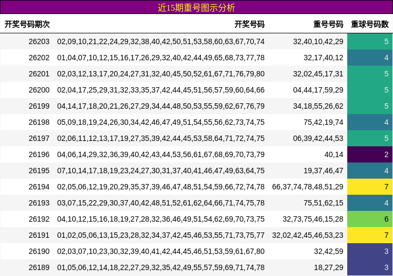The image size is (393, 276).
Task: Select issue number 26191
Action: click(x=39, y=236)
